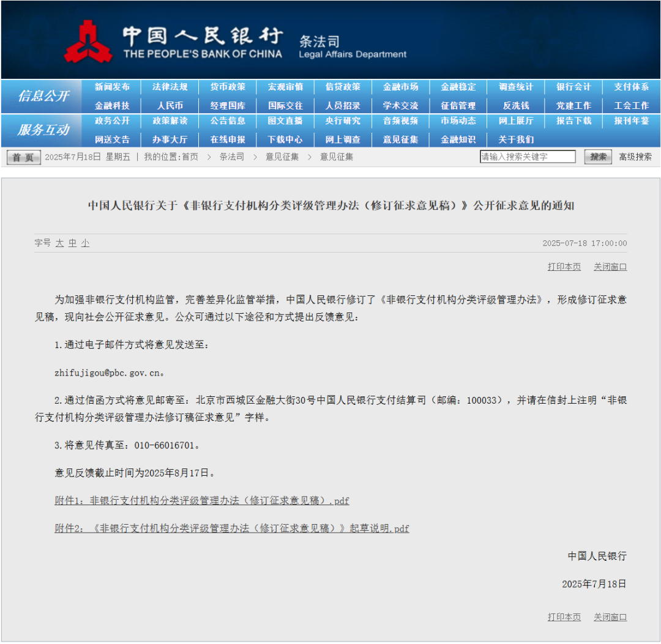Screen dimensions: 661x644
Task: Click the 关于我们 menu item
Action: 516,139
